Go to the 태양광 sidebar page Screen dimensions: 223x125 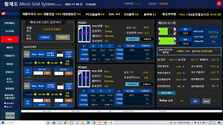[x=10, y=64]
